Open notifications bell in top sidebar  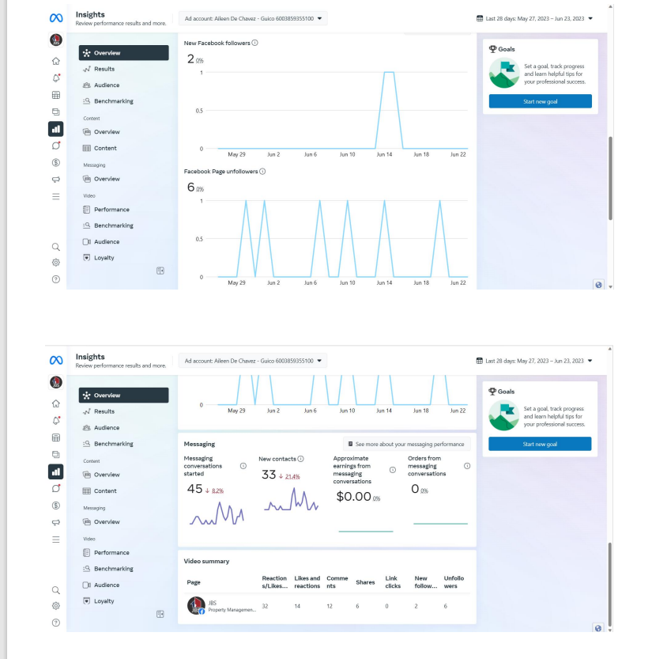point(56,78)
